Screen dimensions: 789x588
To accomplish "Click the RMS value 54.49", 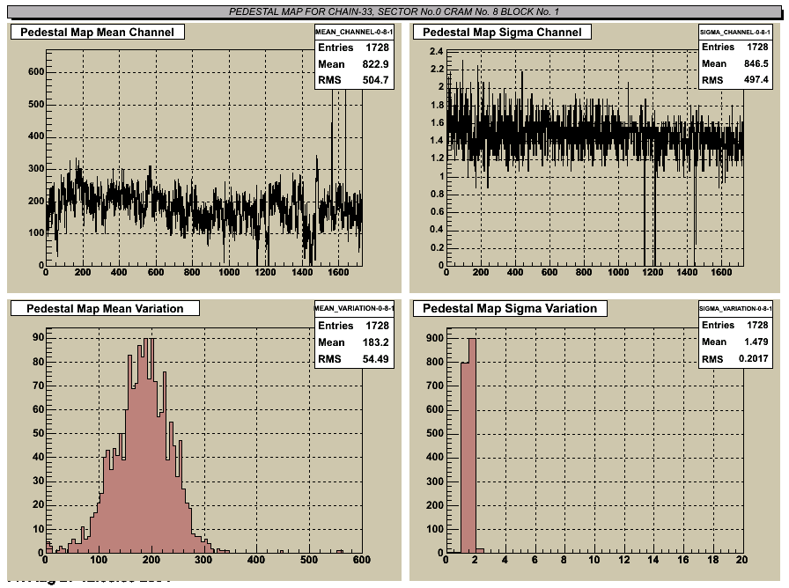I will point(375,359).
